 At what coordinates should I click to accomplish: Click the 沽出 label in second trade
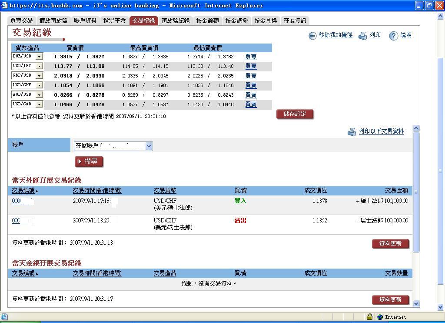[240, 221]
